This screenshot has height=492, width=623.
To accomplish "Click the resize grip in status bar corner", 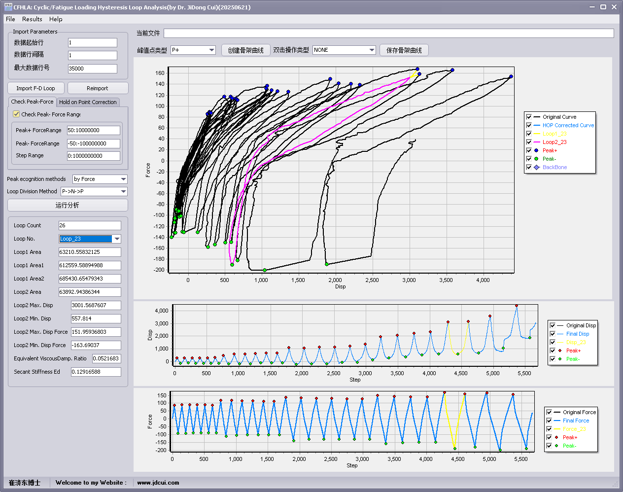I will [615, 484].
